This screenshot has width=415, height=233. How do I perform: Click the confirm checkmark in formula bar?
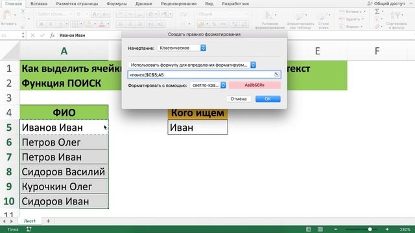42,35
